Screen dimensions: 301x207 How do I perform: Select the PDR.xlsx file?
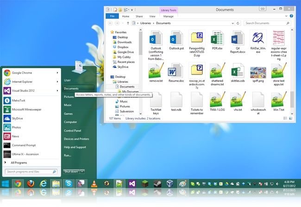point(217,40)
